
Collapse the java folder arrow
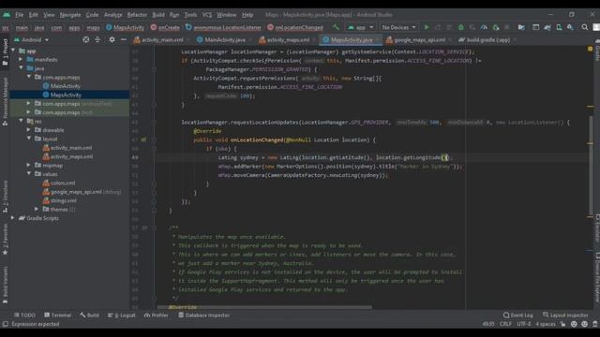[x=21, y=68]
